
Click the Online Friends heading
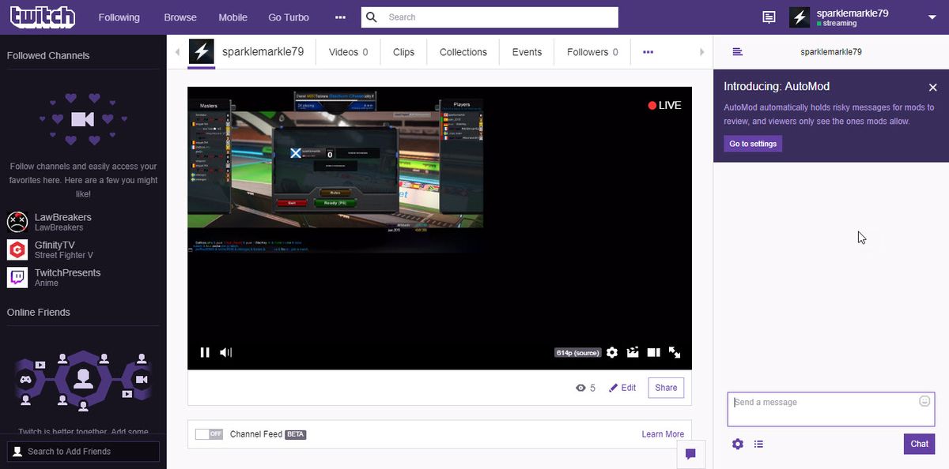pos(39,313)
